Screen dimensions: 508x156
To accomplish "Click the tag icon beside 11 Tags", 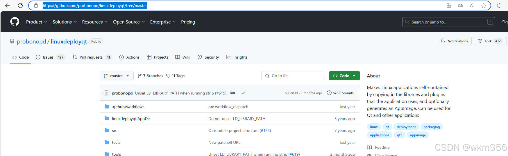I will coord(168,76).
